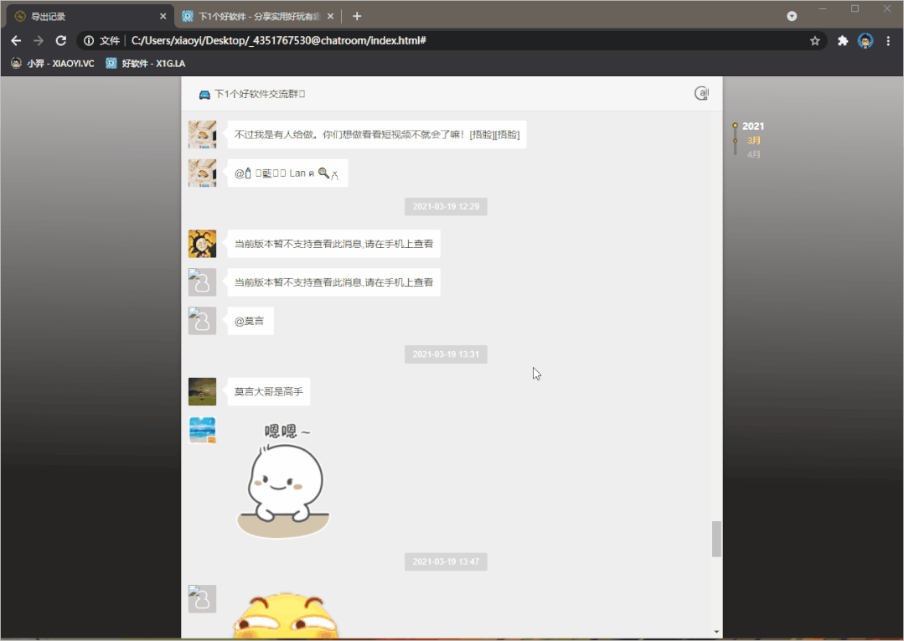Close the 下1个好软件 tab
The width and height of the screenshot is (904, 641).
point(330,16)
